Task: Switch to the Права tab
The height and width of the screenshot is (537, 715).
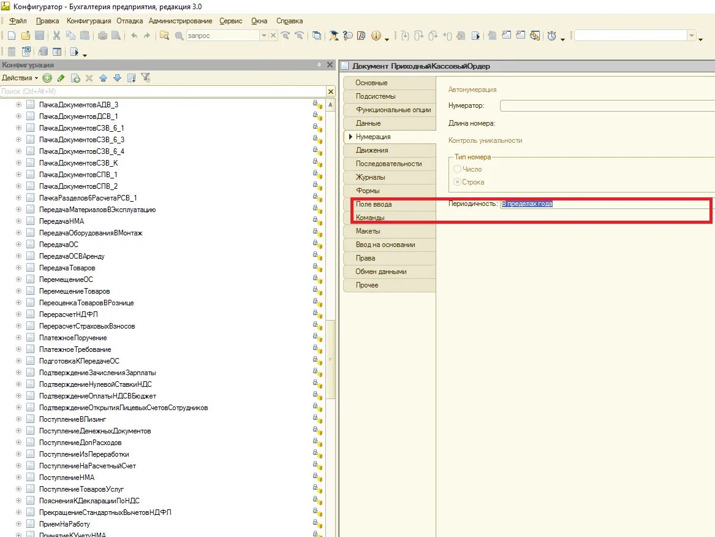Action: 390,258
